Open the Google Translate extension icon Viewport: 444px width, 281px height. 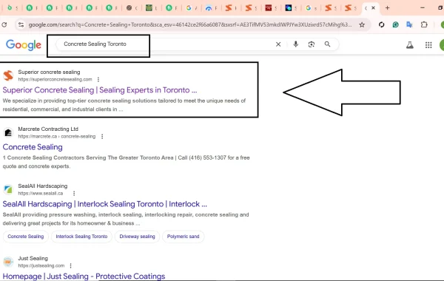click(409, 25)
